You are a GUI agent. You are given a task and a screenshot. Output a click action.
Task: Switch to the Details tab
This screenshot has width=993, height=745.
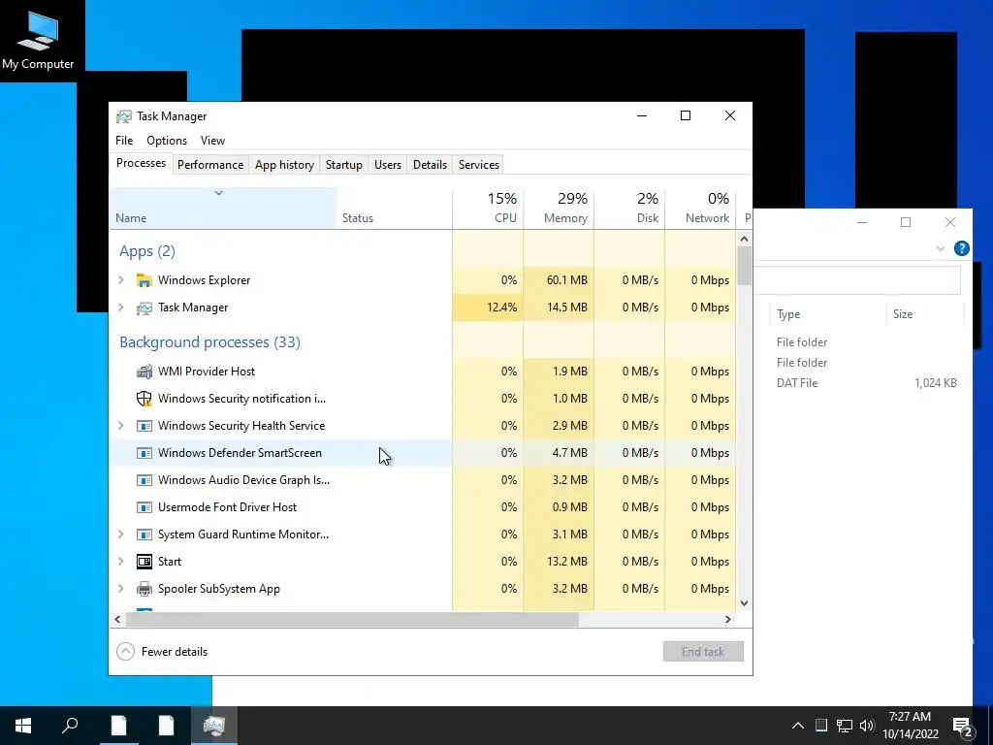point(430,165)
